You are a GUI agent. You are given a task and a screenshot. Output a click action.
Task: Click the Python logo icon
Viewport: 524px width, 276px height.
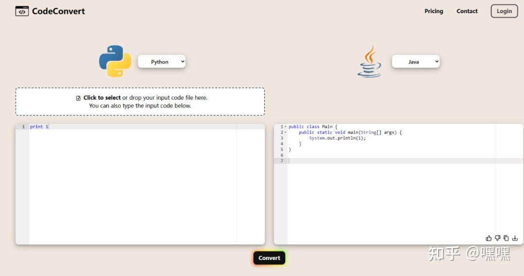pyautogui.click(x=115, y=61)
